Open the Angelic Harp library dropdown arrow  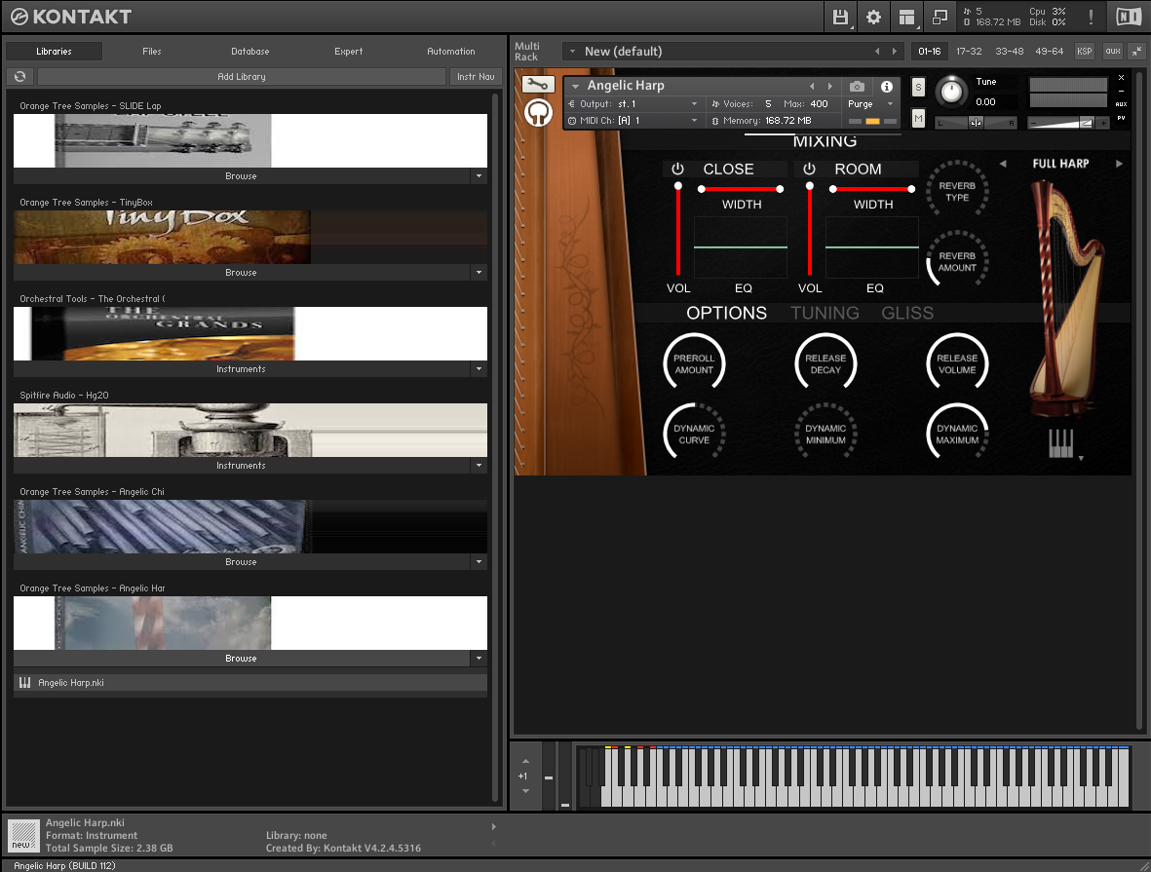[479, 659]
